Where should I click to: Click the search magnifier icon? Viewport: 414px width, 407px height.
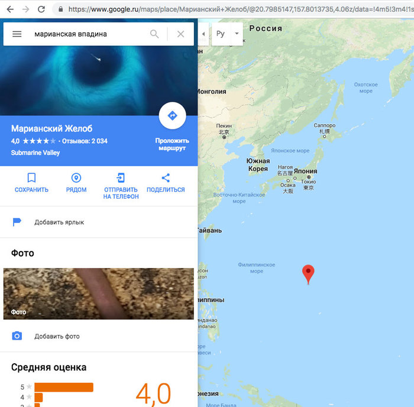pos(154,34)
